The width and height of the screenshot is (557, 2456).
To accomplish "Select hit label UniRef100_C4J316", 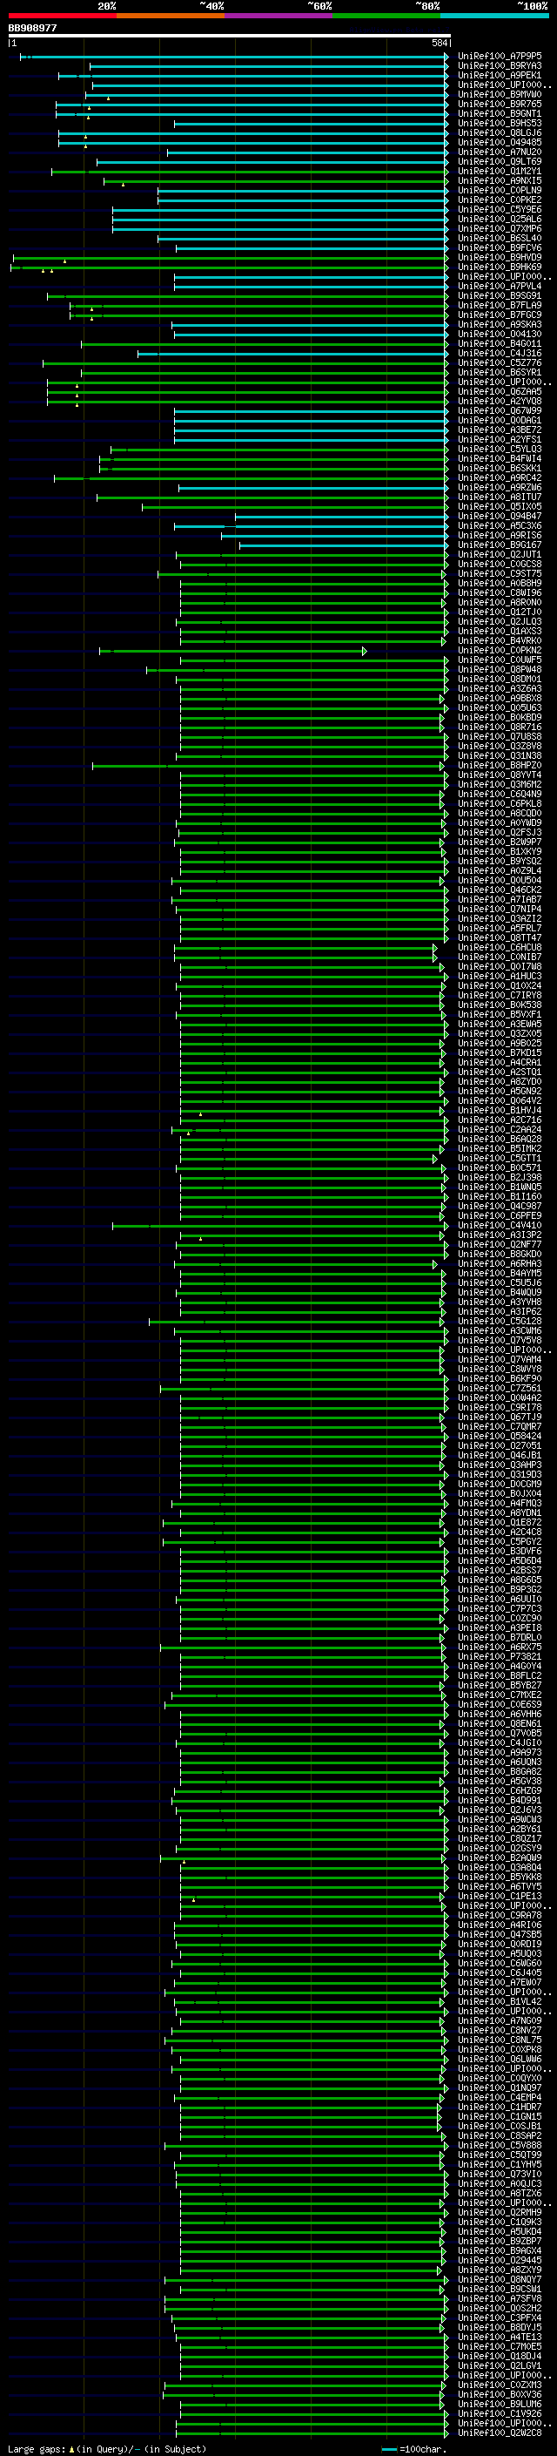I will 499,354.
